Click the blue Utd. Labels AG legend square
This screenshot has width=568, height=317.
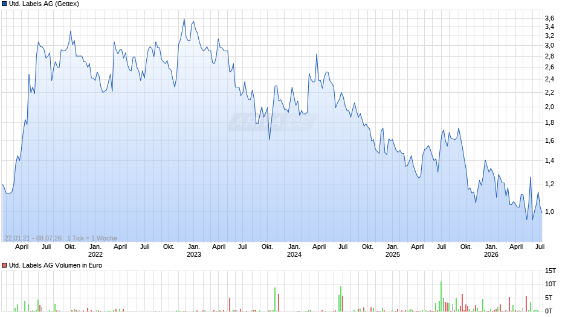point(4,4)
